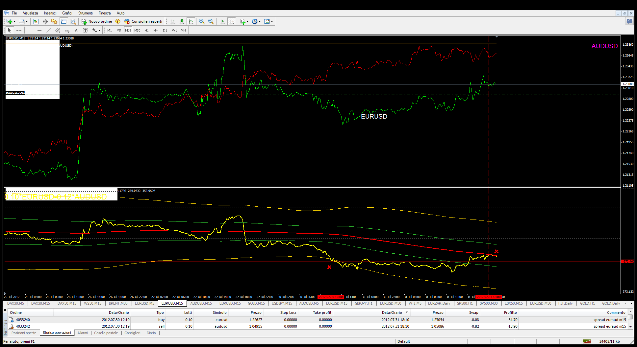Switch to D1 timeframe
The height and width of the screenshot is (347, 637).
(x=165, y=30)
